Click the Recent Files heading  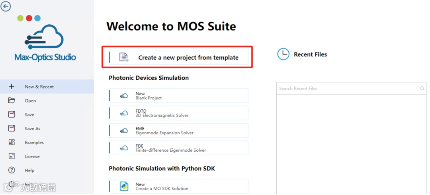click(311, 54)
